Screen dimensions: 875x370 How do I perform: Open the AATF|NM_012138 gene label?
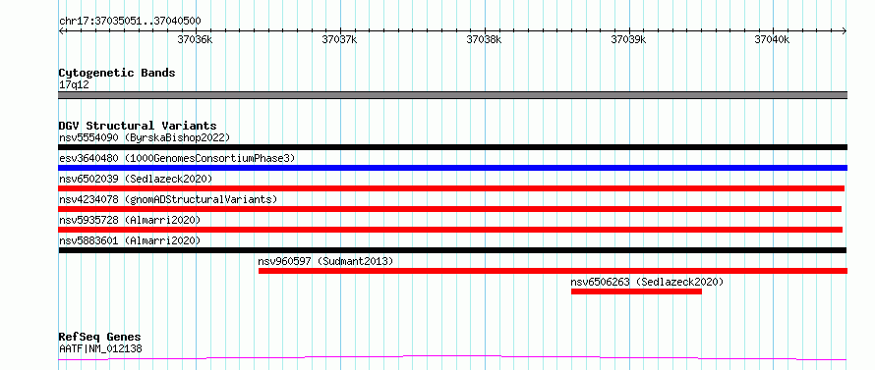tap(100, 349)
